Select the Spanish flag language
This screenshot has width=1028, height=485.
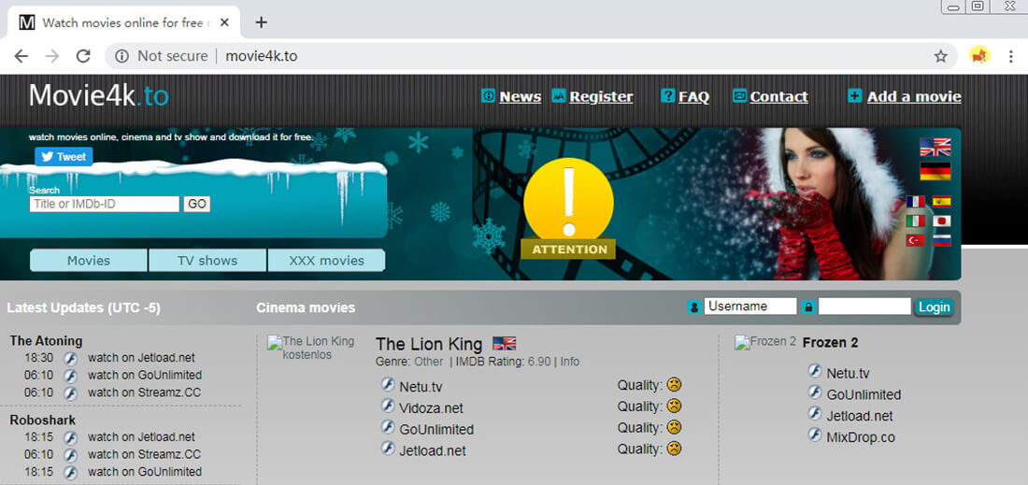pos(941,202)
